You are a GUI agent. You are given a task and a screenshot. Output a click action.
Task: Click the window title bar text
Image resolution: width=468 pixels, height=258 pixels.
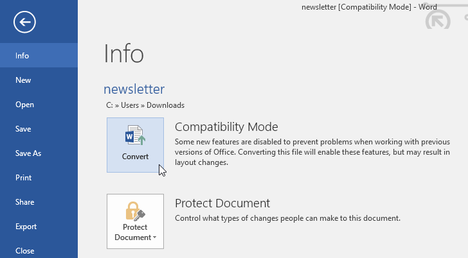369,7
